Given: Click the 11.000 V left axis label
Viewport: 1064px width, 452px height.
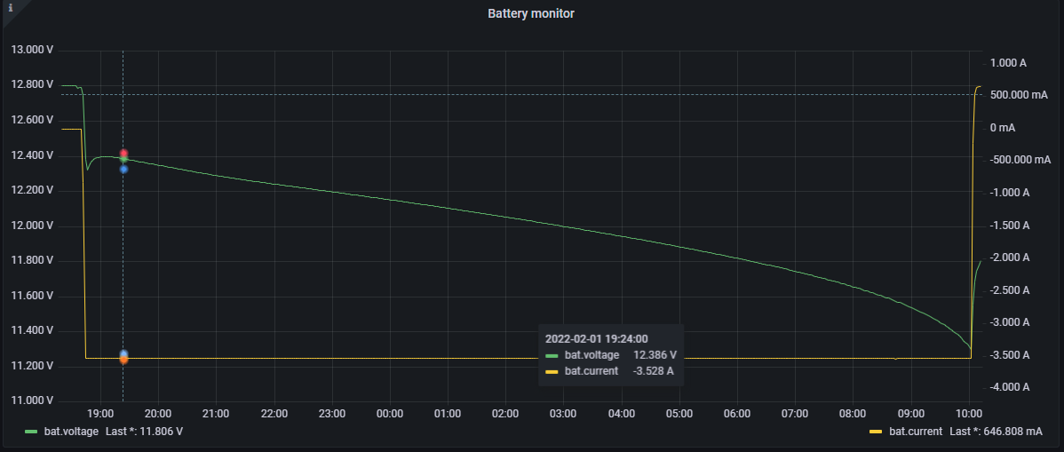Looking at the screenshot, I should coord(33,401).
